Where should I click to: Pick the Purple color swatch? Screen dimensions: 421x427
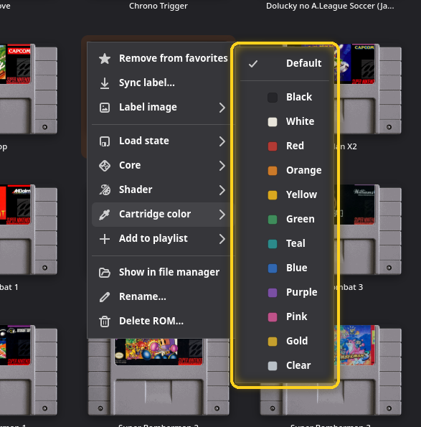(273, 293)
